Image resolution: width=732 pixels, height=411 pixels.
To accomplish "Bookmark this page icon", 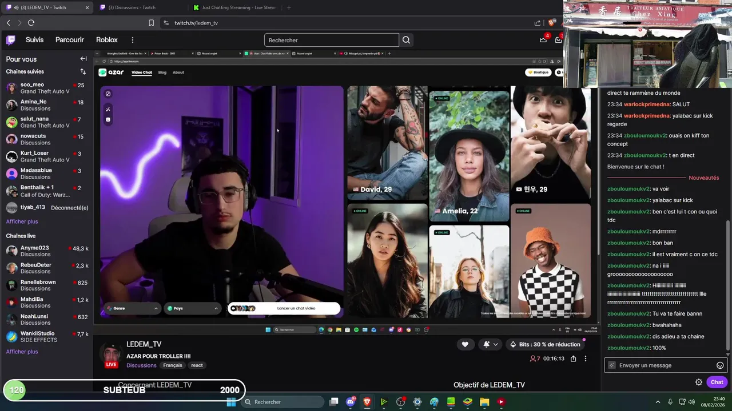I will (151, 23).
